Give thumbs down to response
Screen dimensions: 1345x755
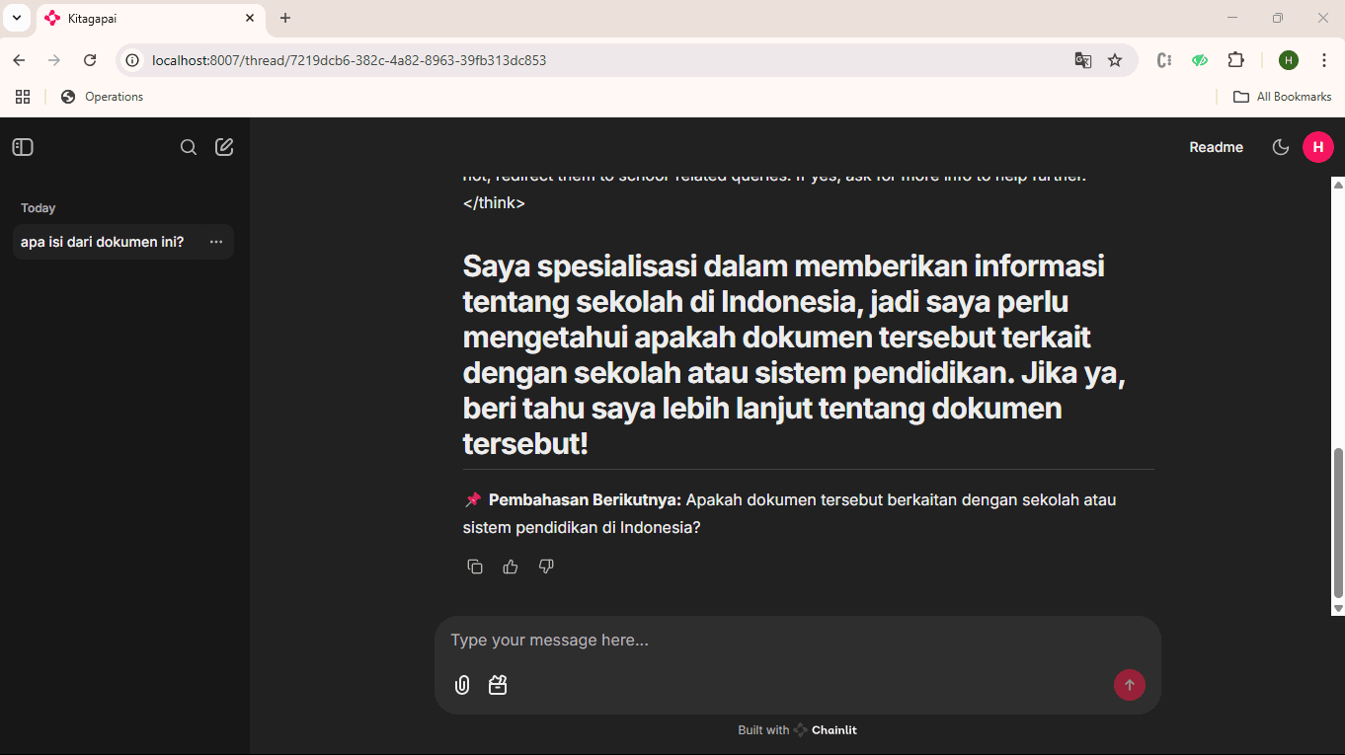(546, 566)
